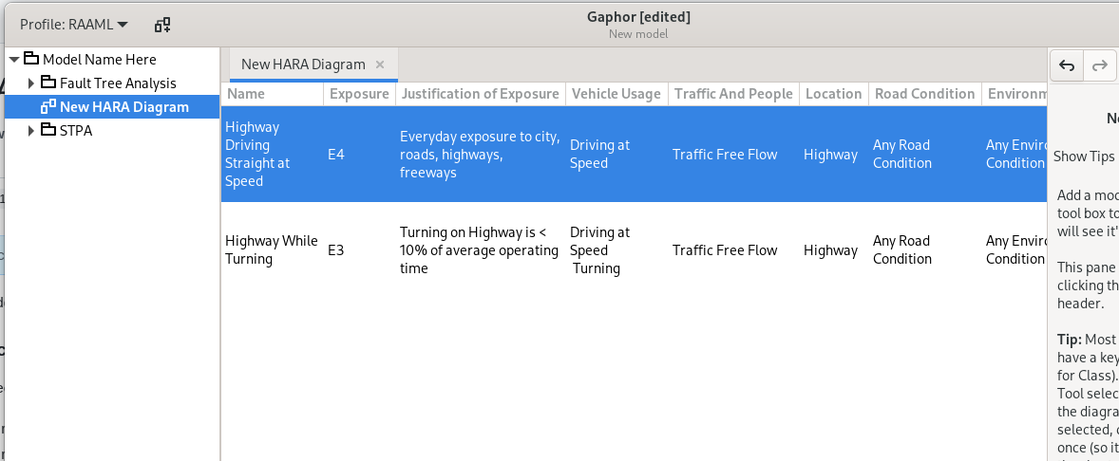This screenshot has width=1119, height=461.
Task: Click the STPA folder icon
Action: click(48, 130)
